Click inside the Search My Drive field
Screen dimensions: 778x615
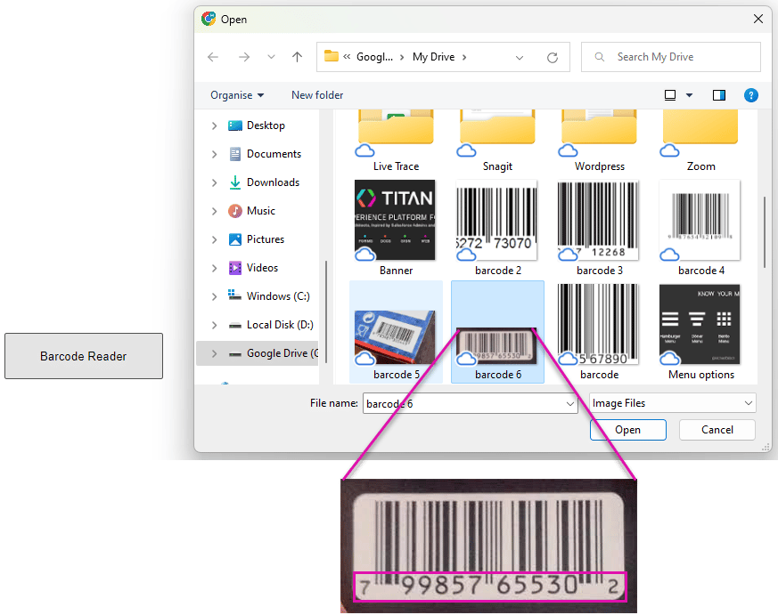[x=670, y=56]
